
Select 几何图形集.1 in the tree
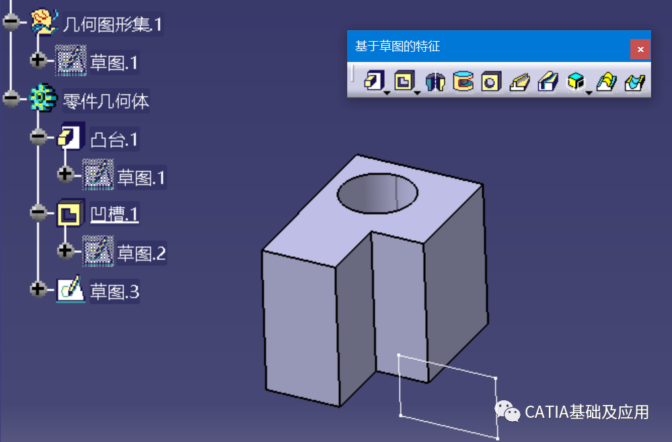(x=112, y=24)
